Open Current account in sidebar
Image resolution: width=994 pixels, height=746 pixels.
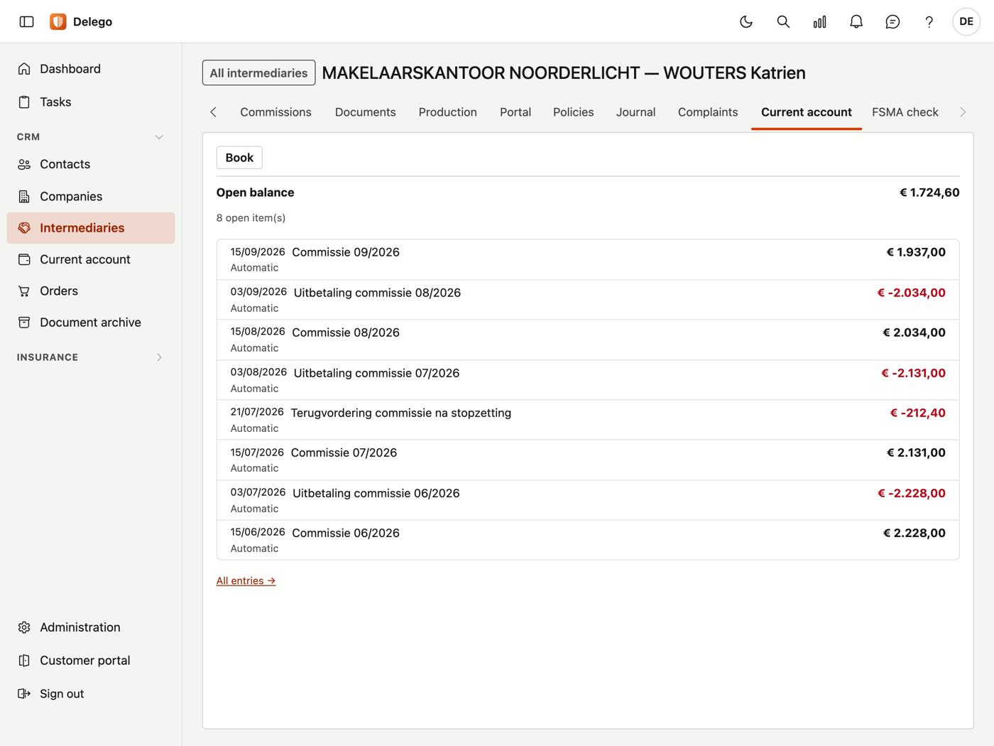point(91,259)
